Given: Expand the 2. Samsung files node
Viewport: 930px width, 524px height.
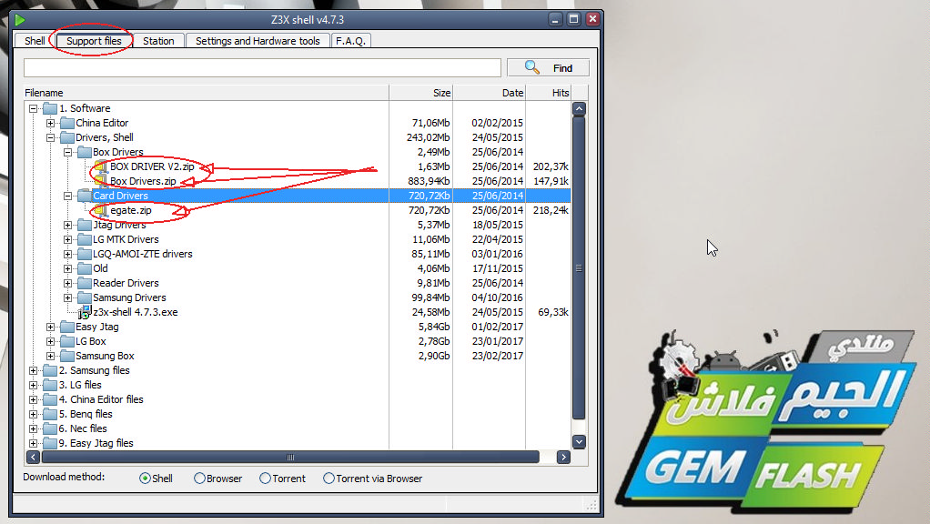Looking at the screenshot, I should pyautogui.click(x=33, y=370).
